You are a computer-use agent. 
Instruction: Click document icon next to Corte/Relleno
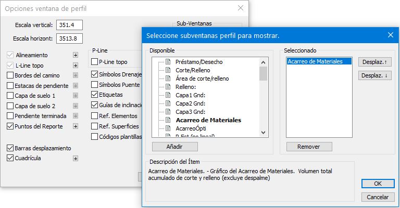tap(168, 70)
